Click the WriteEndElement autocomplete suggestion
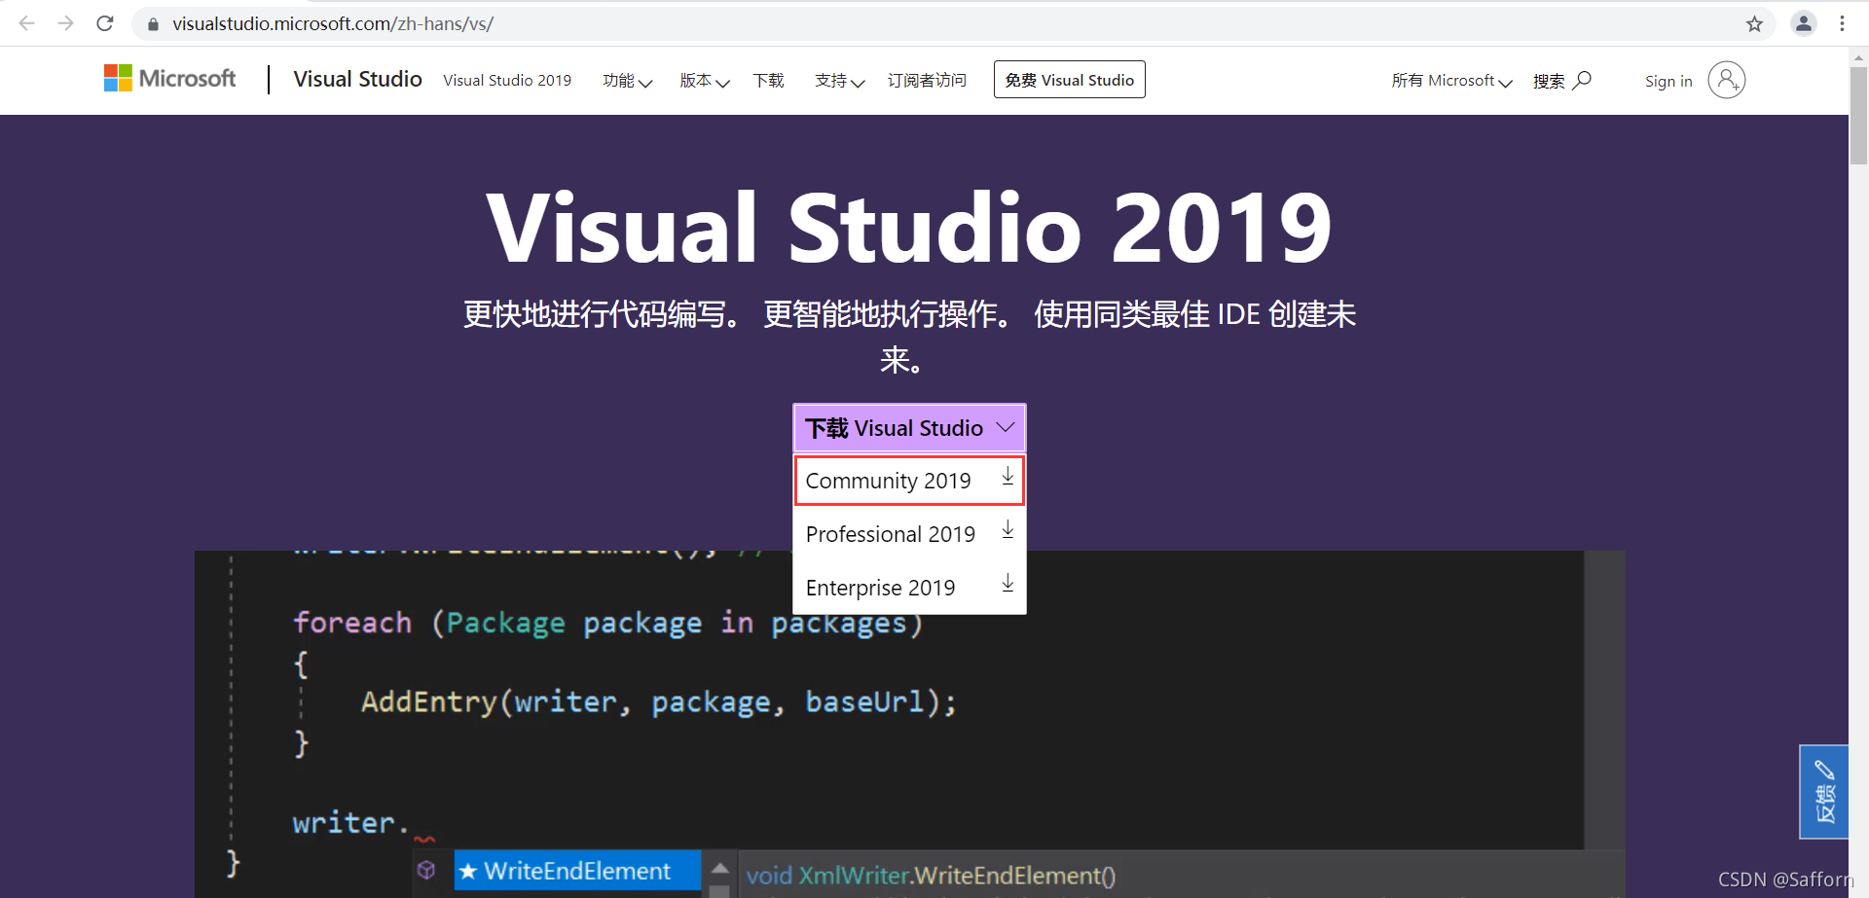Viewport: 1869px width, 898px height. click(578, 871)
